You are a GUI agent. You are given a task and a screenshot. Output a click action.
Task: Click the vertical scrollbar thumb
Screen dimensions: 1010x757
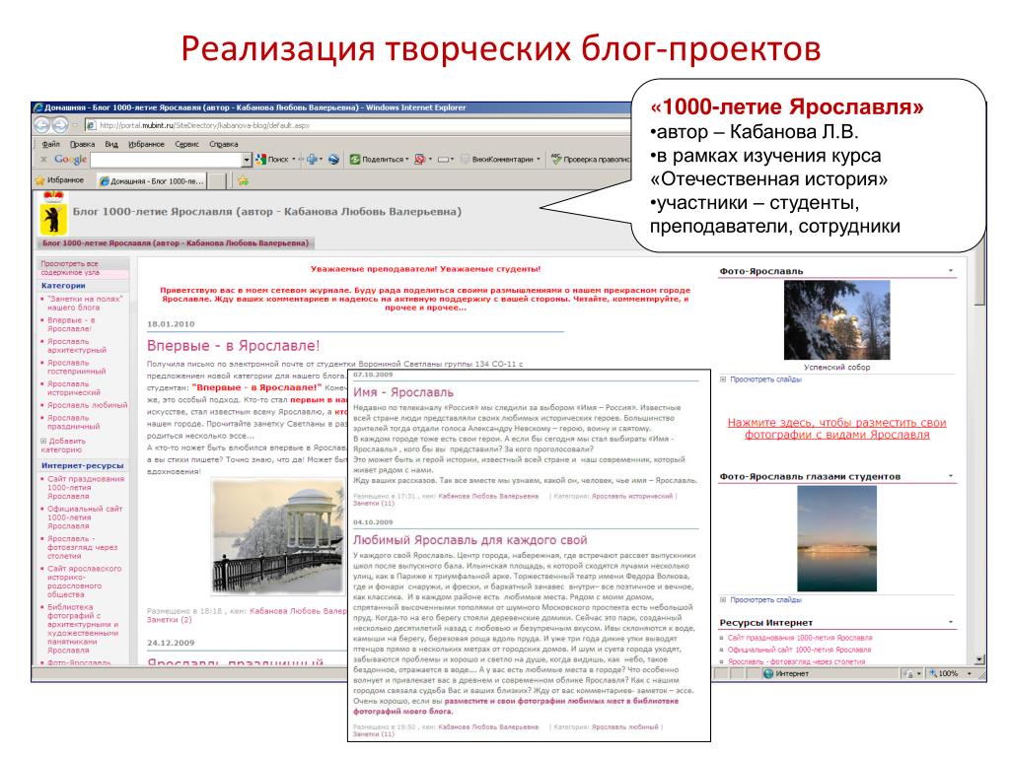pos(979,278)
